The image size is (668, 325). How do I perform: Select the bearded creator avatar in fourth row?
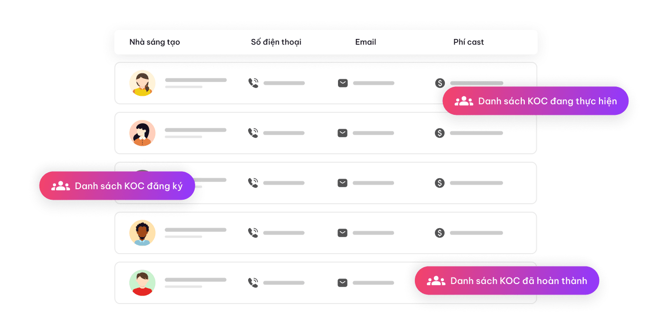[x=142, y=233]
